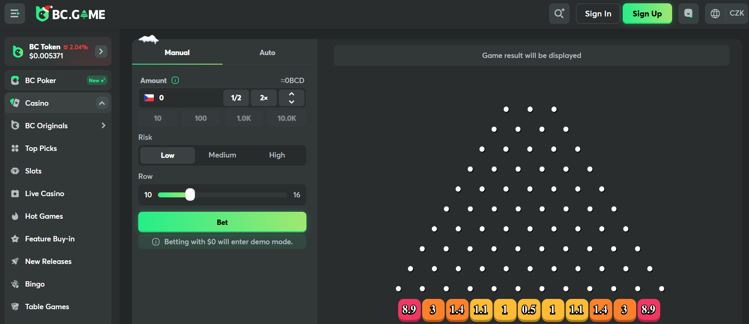This screenshot has width=749, height=324.
Task: Click the Amount info icon
Action: (x=175, y=80)
